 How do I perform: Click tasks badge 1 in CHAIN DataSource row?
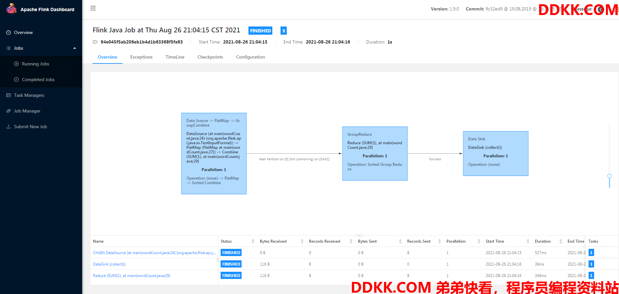click(591, 253)
